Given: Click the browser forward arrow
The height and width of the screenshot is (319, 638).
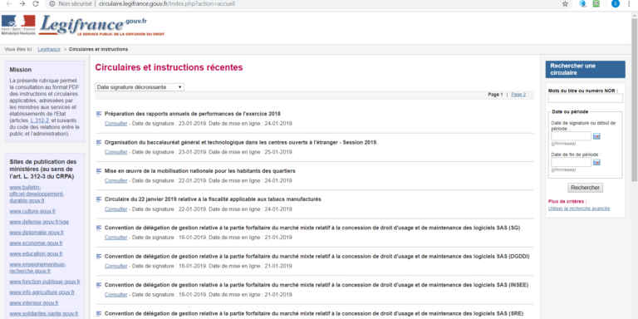Looking at the screenshot, I should tap(22, 3).
